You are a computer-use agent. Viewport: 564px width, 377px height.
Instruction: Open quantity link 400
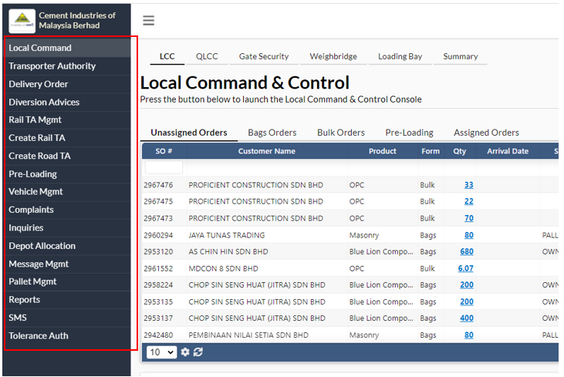(x=467, y=318)
